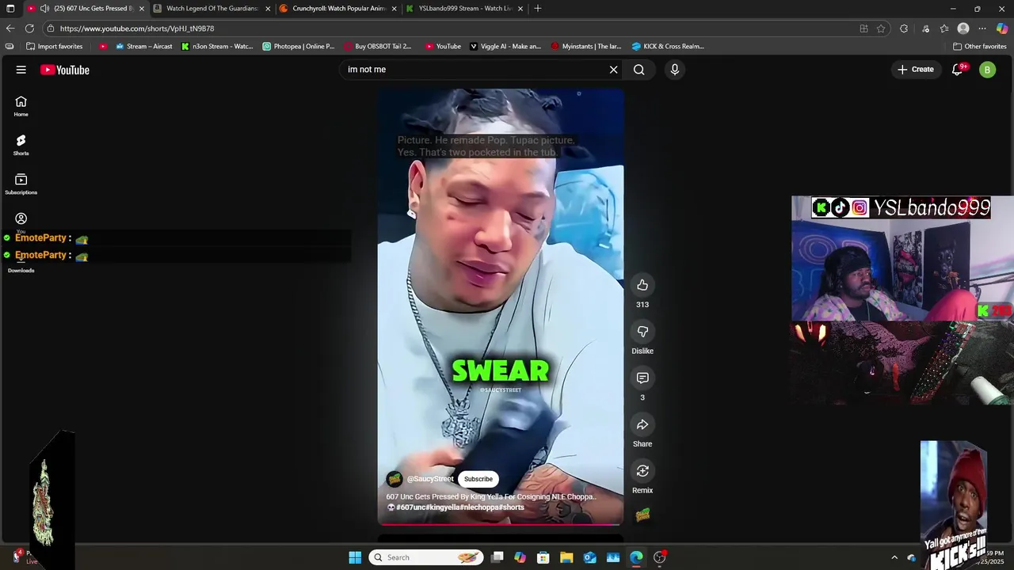Image resolution: width=1014 pixels, height=570 pixels.
Task: Open Home in the YouTube sidebar
Action: click(x=21, y=106)
